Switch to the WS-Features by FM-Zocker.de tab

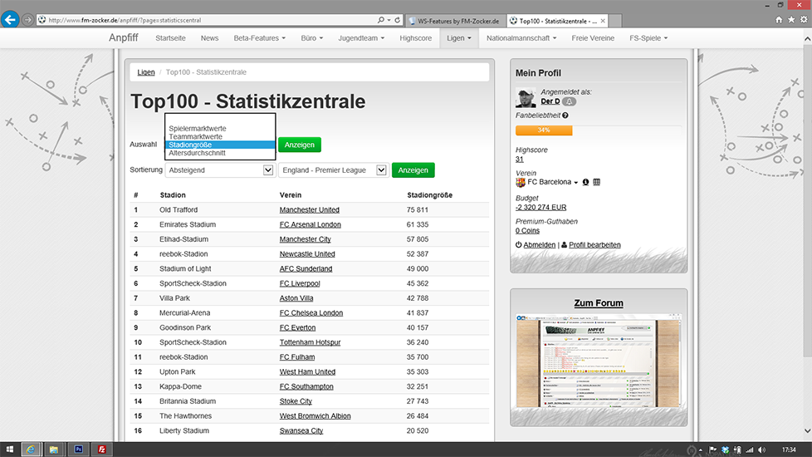(x=455, y=19)
